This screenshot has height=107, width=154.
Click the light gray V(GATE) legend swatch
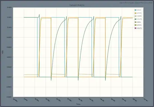pos(135,16)
